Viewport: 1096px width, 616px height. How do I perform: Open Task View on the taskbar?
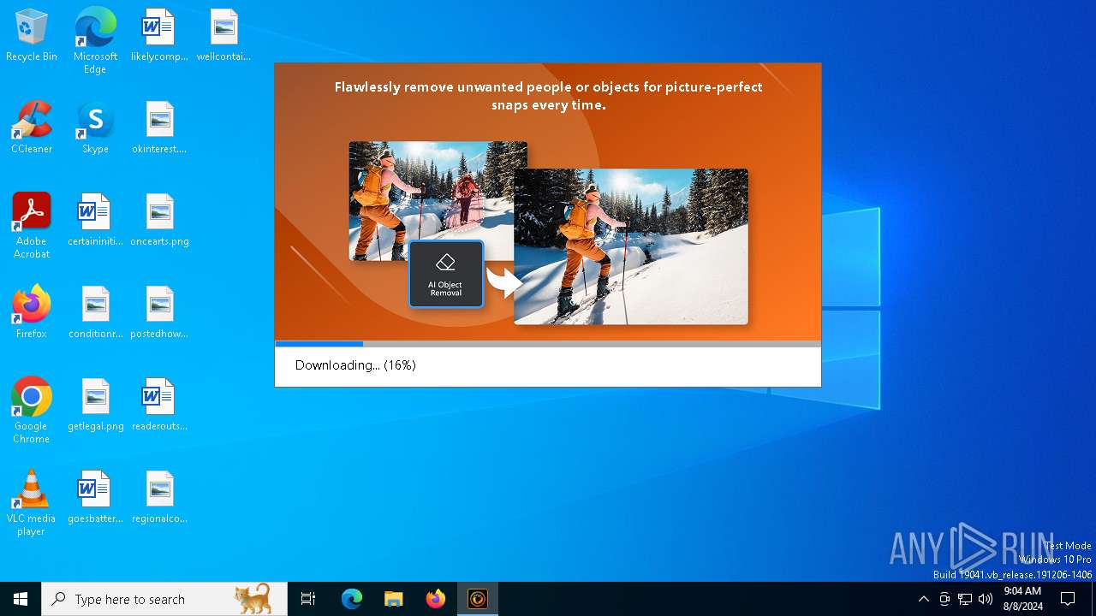coord(308,599)
